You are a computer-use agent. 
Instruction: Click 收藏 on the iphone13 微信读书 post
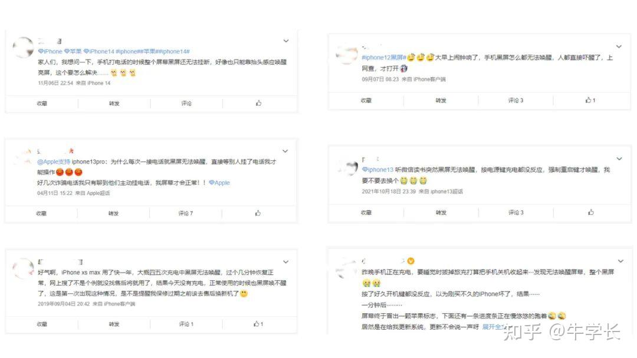366,213
